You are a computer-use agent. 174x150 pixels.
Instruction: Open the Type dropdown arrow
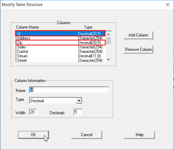point(79,101)
